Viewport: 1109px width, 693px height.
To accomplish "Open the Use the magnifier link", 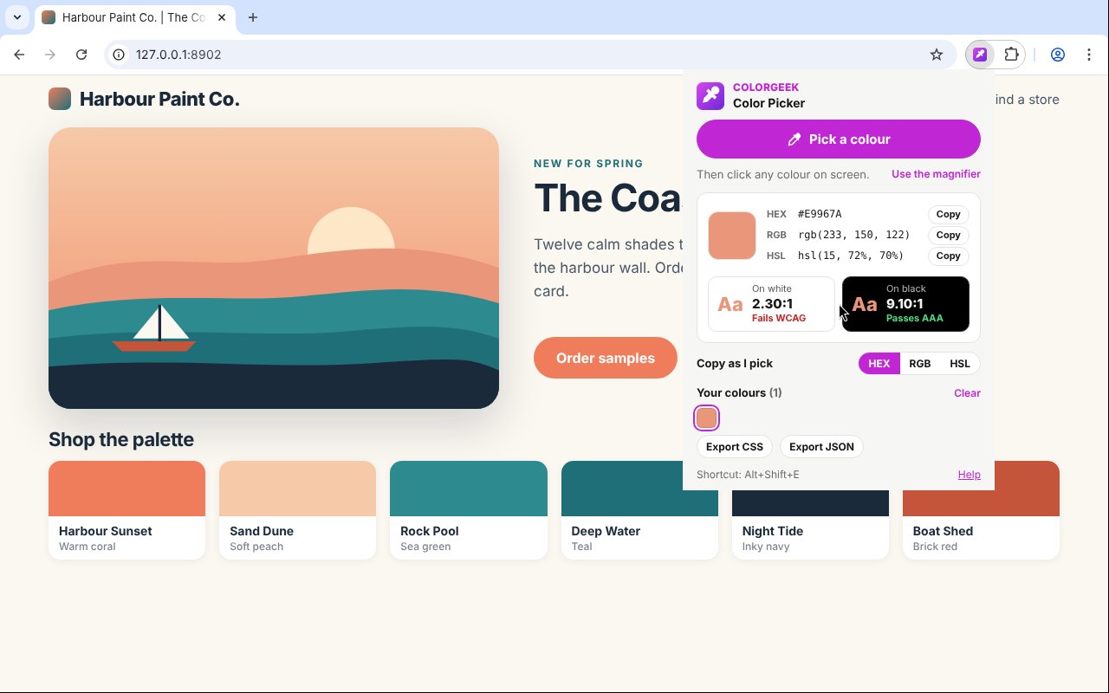I will (x=936, y=174).
